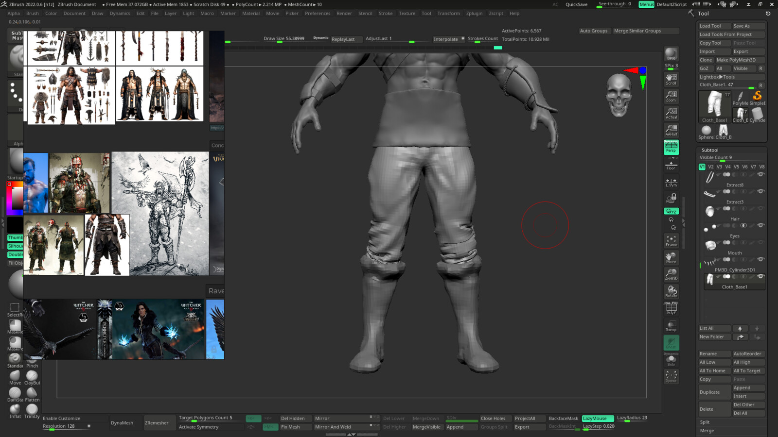Select the Standard brush
Screen dimensions: 778x437
(x=15, y=360)
